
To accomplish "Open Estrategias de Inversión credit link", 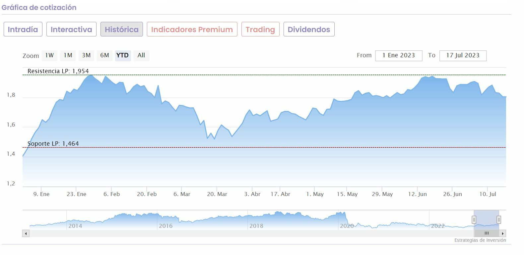I will click(x=480, y=240).
